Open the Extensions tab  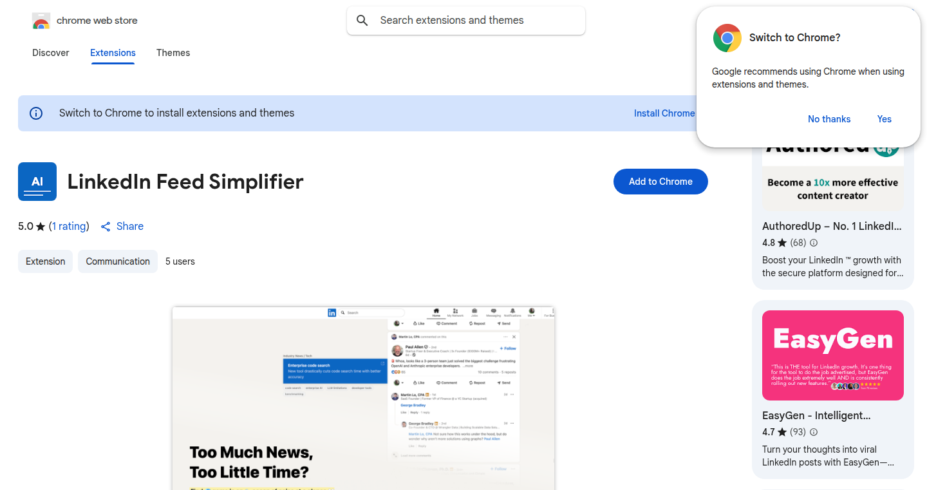[113, 53]
